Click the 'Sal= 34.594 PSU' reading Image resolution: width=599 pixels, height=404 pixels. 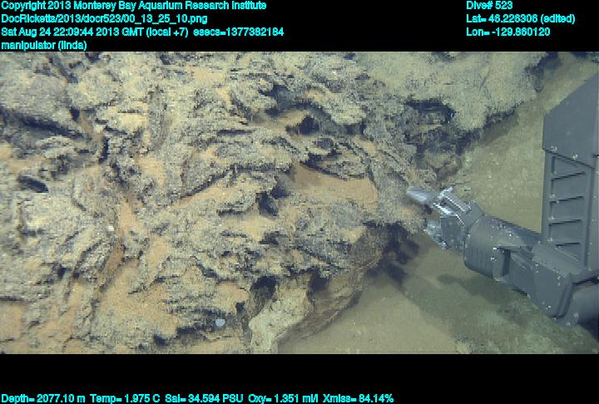point(204,399)
